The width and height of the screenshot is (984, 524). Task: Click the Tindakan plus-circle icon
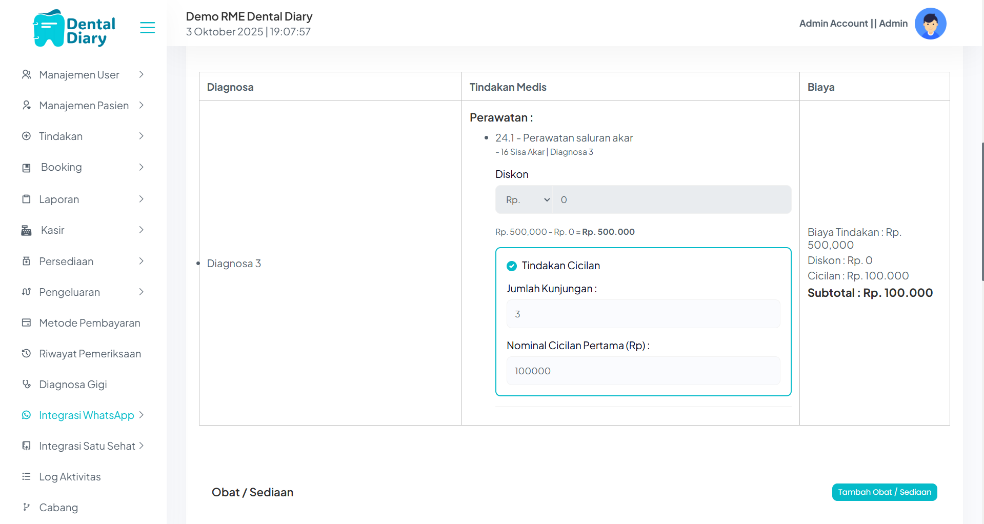click(27, 136)
